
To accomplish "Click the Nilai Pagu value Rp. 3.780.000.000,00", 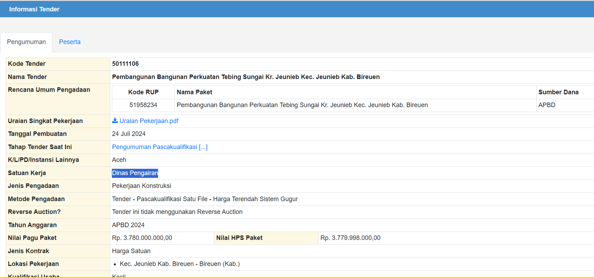I will (x=142, y=238).
